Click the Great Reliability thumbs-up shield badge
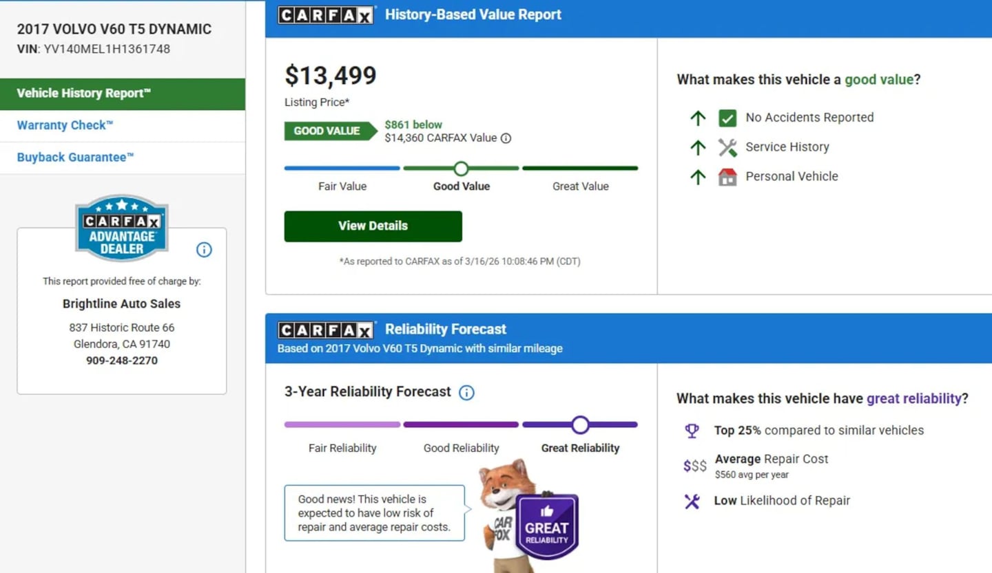This screenshot has height=573, width=992. tap(547, 526)
